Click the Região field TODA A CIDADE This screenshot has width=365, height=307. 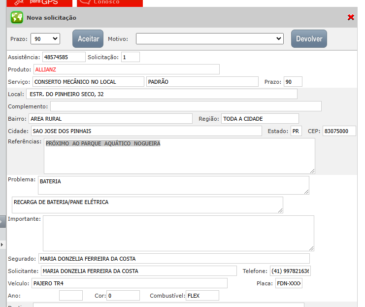click(260, 119)
